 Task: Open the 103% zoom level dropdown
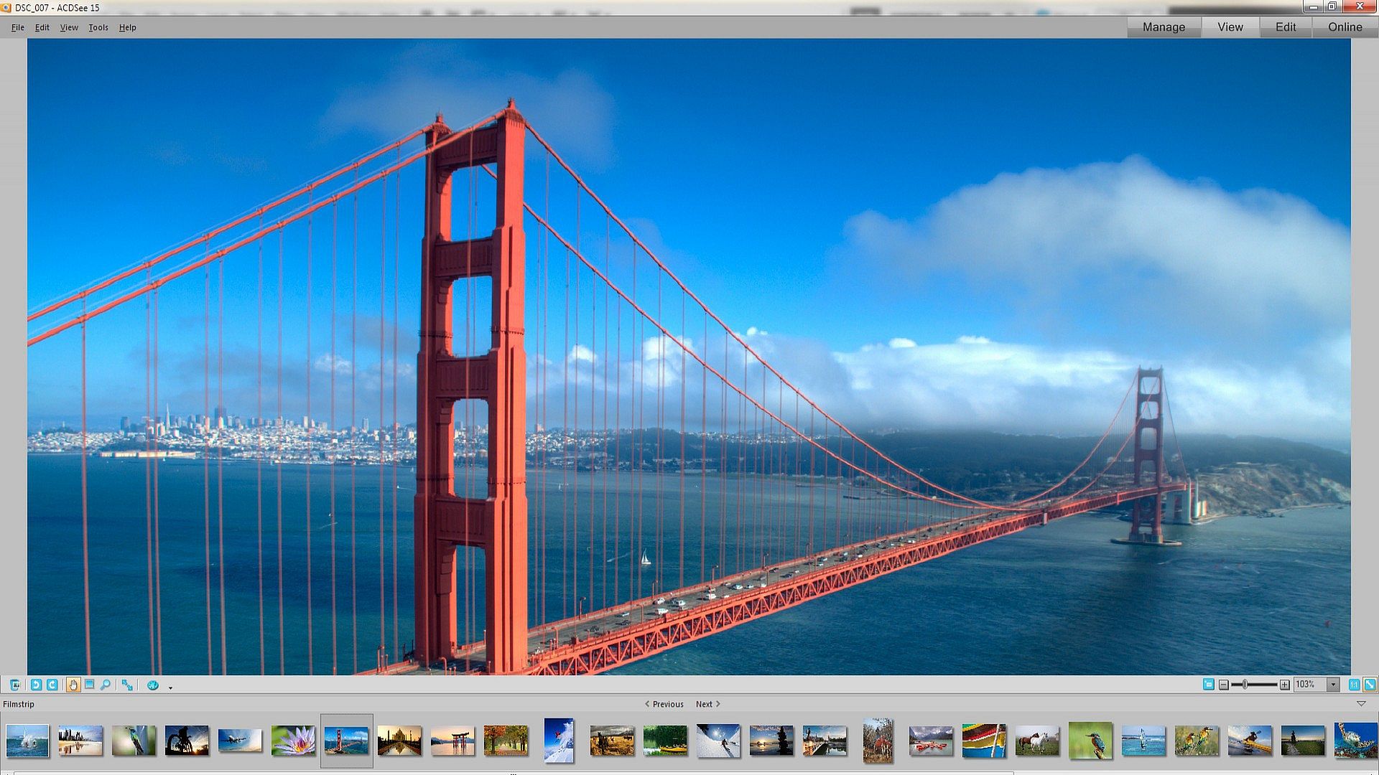click(x=1333, y=685)
